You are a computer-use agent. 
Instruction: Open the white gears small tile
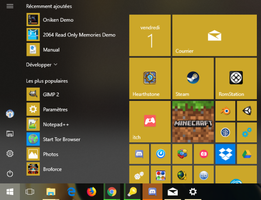pos(139,175)
